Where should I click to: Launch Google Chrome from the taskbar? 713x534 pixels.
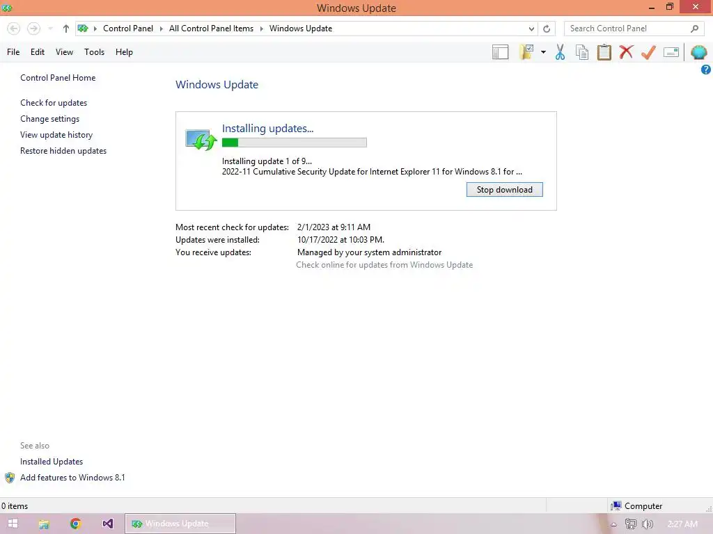(75, 524)
